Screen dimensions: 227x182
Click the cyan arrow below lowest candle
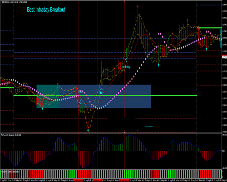(88, 130)
